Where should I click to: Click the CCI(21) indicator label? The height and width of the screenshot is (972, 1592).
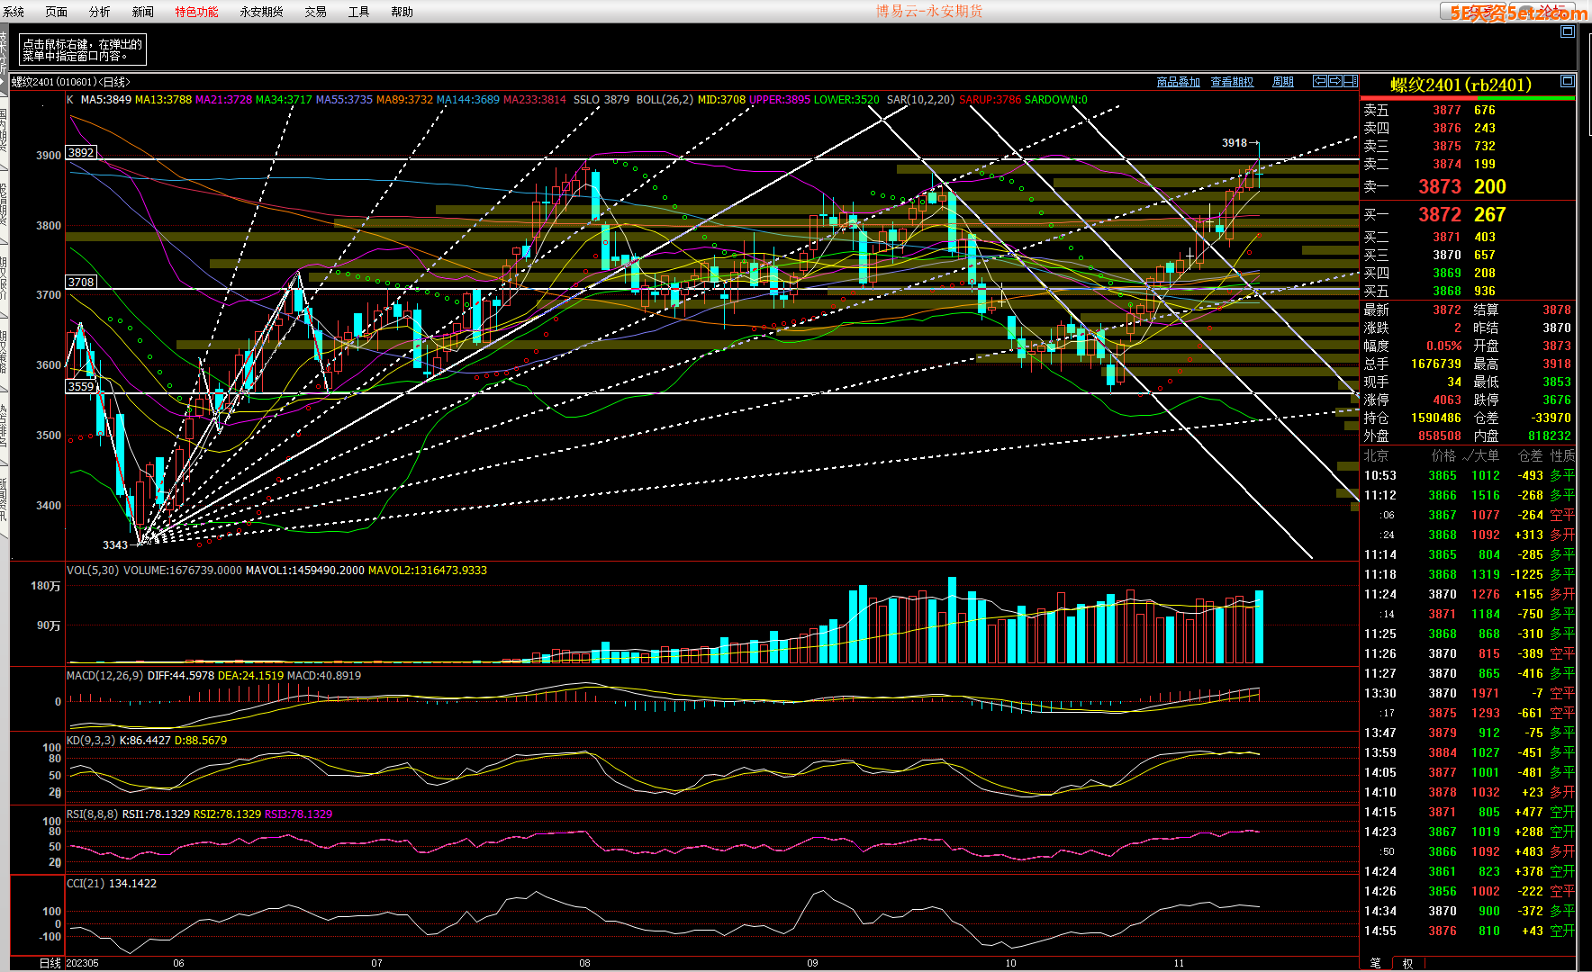pos(86,884)
